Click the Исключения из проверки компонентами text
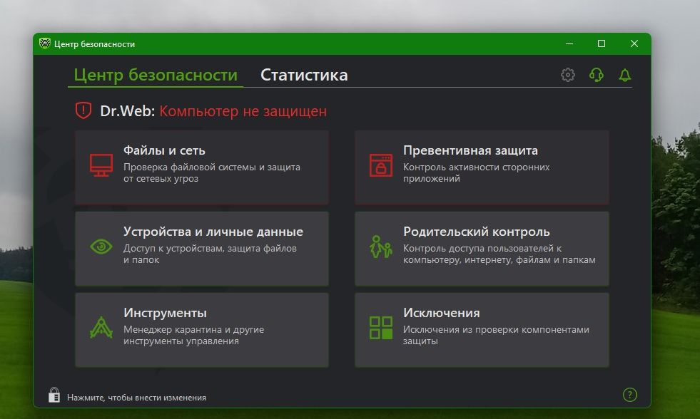This screenshot has height=419, width=700. (496, 335)
